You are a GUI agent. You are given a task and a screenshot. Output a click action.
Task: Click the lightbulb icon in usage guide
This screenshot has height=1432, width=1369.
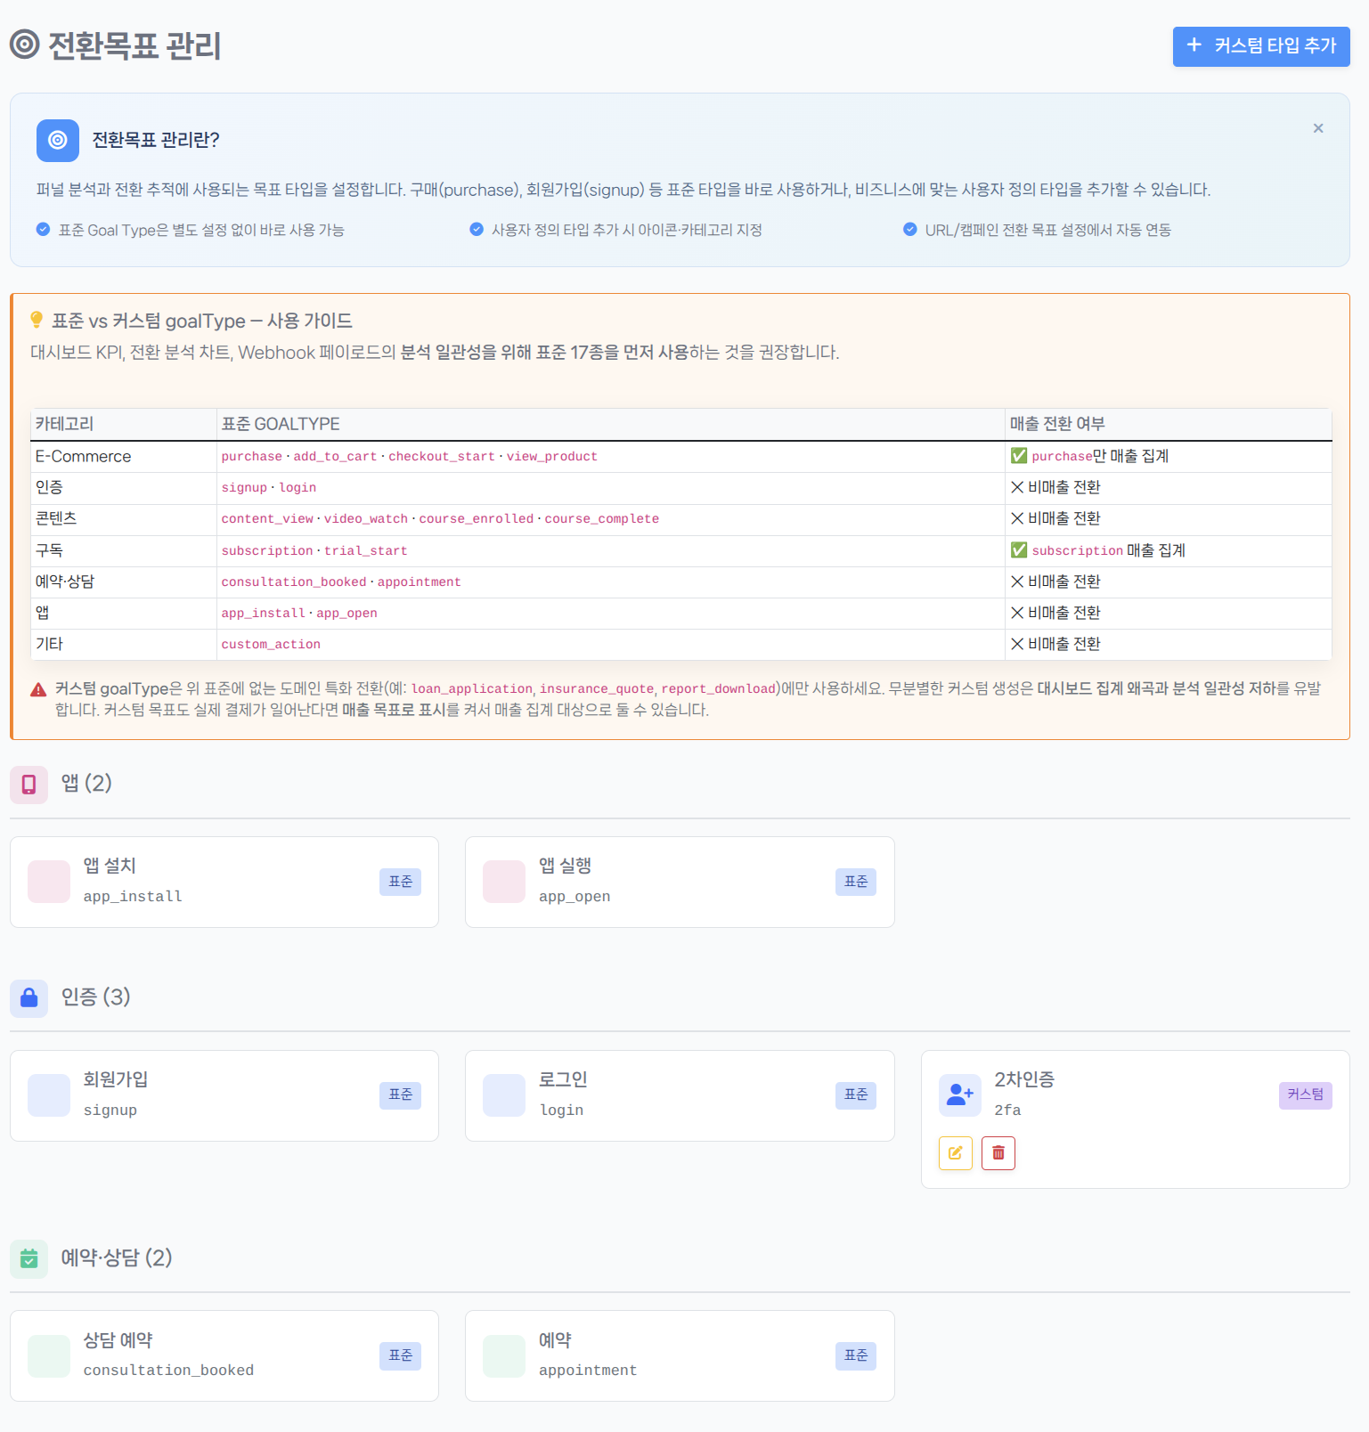(37, 320)
